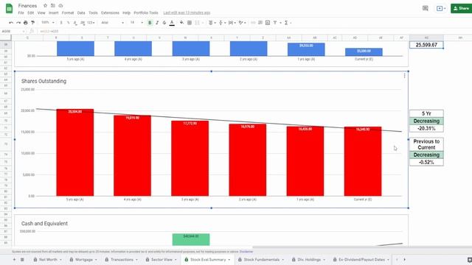Screen dimensions: 472x265
Task: Open the View menu
Action: (41, 13)
